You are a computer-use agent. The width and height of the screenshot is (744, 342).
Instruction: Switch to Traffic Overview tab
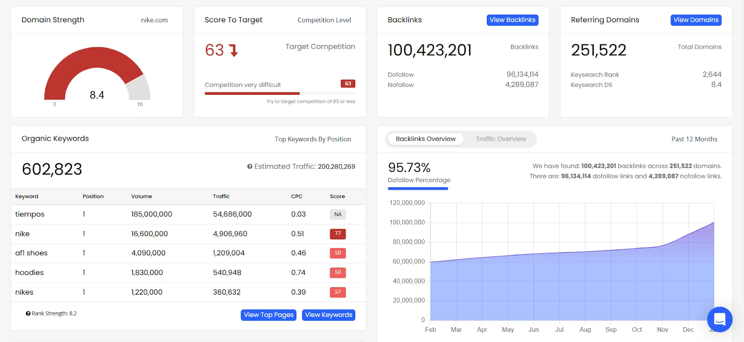click(x=501, y=139)
